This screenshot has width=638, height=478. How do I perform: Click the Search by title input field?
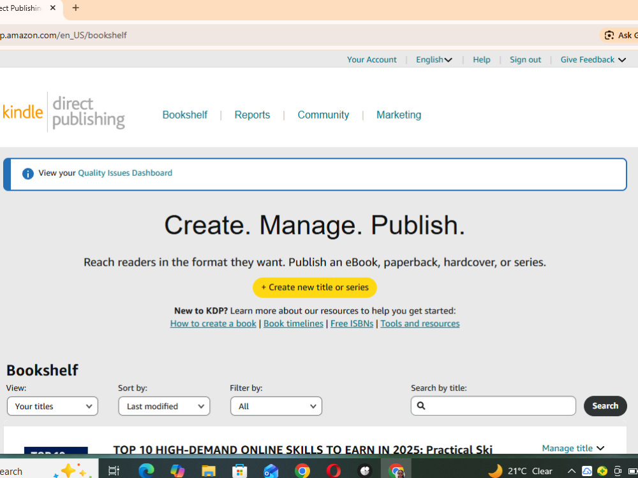click(493, 405)
